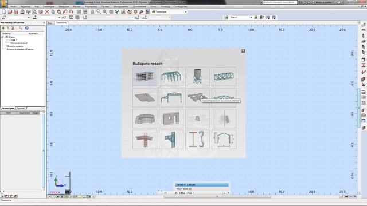The width and height of the screenshot is (367, 206).
Task: Click the Open file toolbar icon
Action: 10,11
